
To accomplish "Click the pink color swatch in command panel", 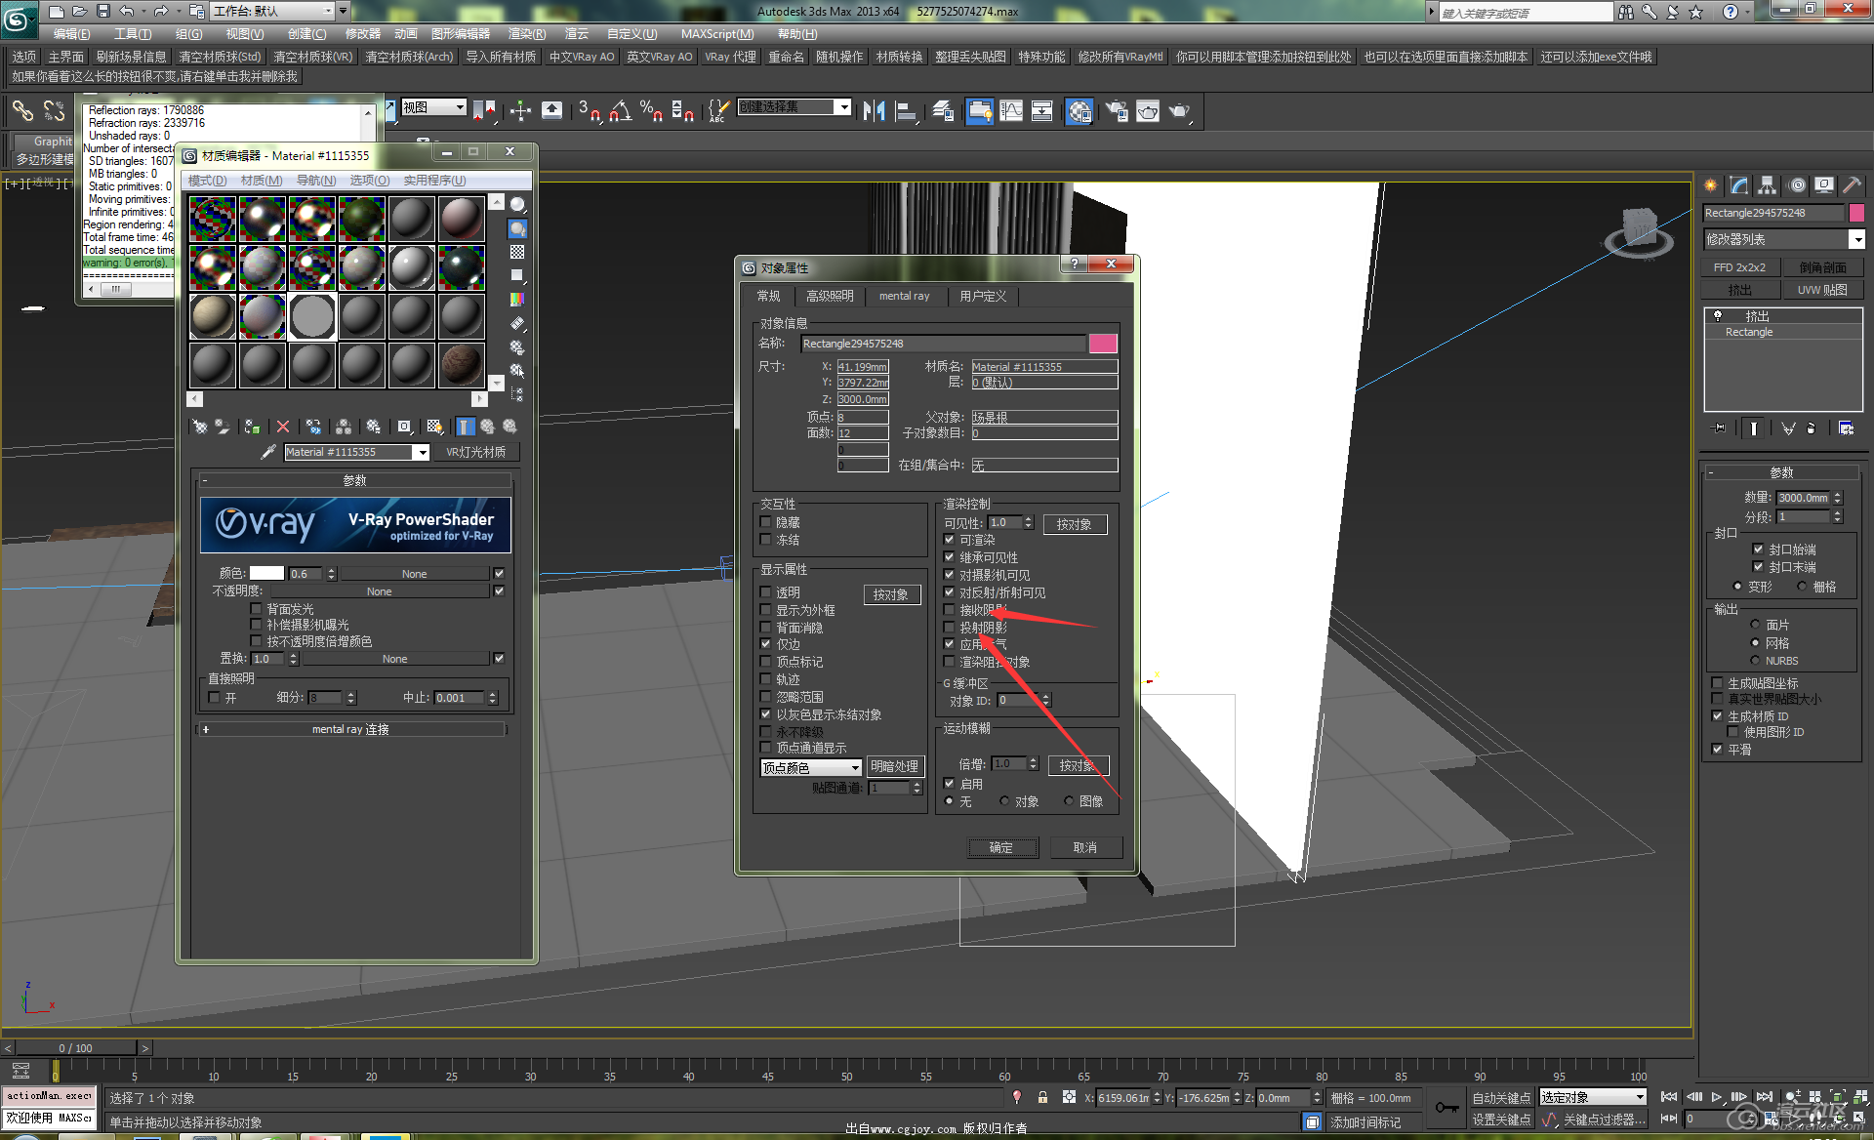I will point(1856,213).
